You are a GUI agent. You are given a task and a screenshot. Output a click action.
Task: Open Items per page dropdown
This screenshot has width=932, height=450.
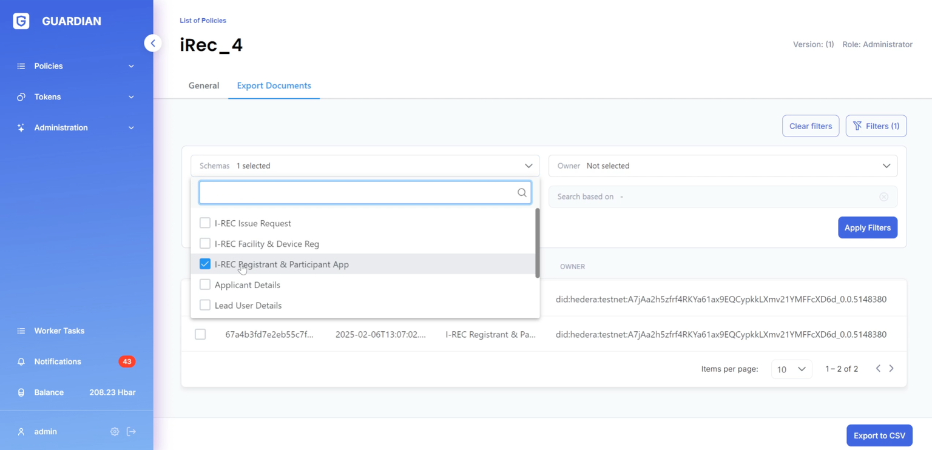pyautogui.click(x=791, y=369)
